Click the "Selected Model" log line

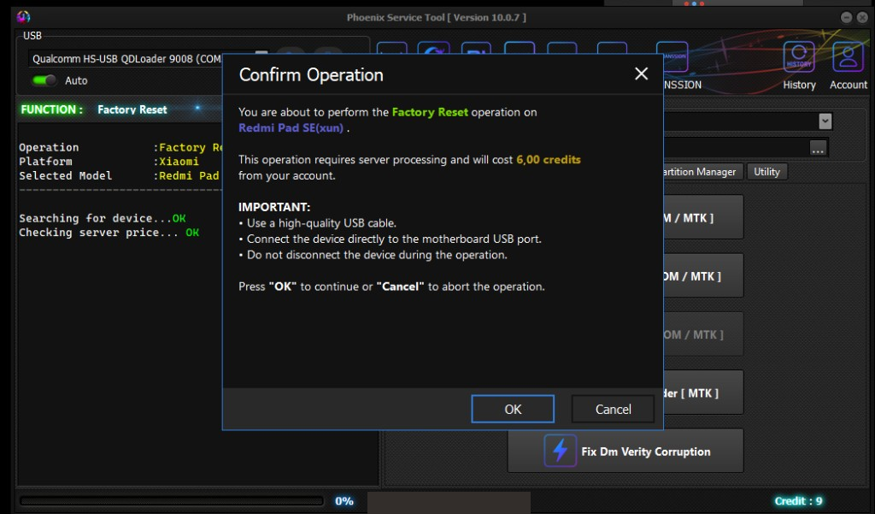pos(119,175)
